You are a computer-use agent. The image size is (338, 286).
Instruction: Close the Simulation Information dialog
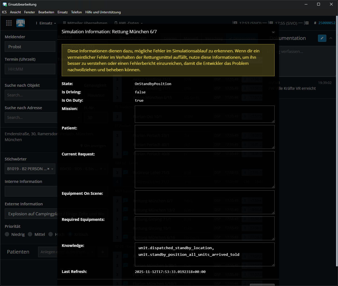[273, 32]
